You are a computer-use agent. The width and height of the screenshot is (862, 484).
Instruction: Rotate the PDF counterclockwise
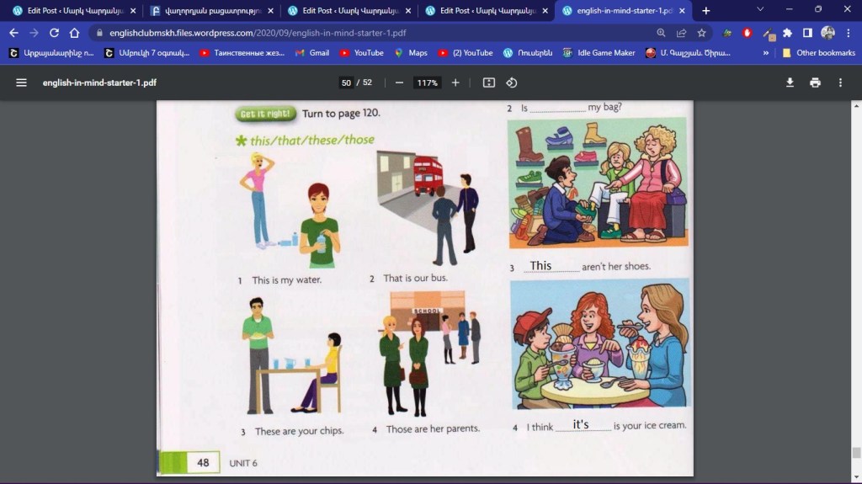(511, 82)
